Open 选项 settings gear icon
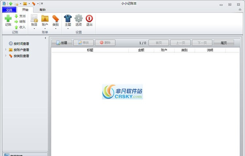The width and height of the screenshot is (245, 156). click(x=78, y=19)
